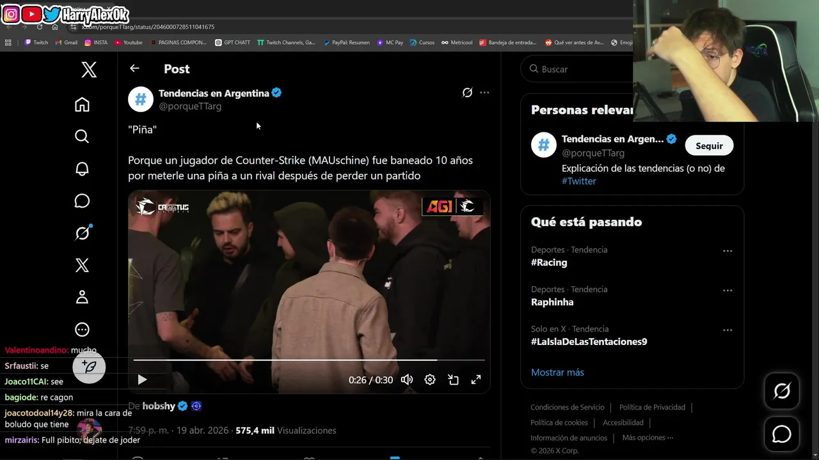Open options for #LaIslaDeLasTentaciones9 trend
Image resolution: width=819 pixels, height=460 pixels.
(728, 330)
